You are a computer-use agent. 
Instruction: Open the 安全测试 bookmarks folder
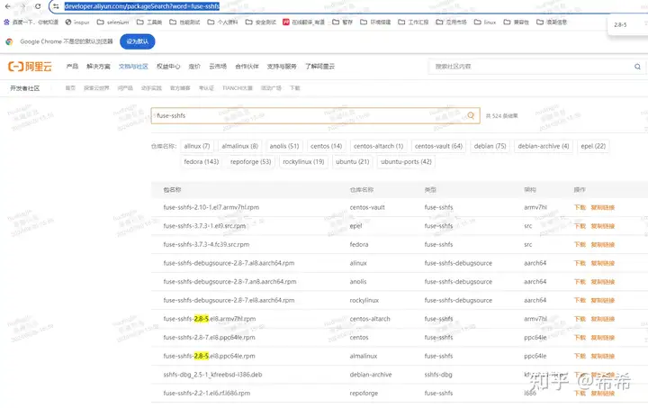(260, 23)
